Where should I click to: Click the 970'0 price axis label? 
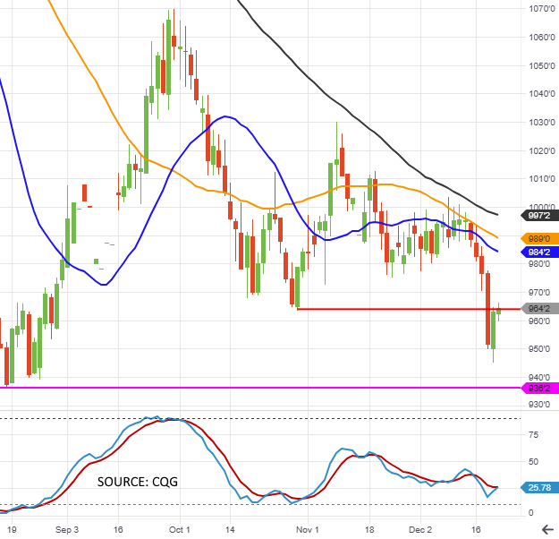click(539, 293)
